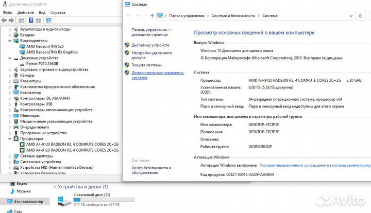Select Контроллеры IDE ATA/ATAPI tree item

click(x=45, y=98)
